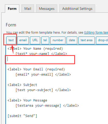The width and height of the screenshot is (108, 124).
Task: Open the Additional Settings tab
Action: (x=77, y=9)
